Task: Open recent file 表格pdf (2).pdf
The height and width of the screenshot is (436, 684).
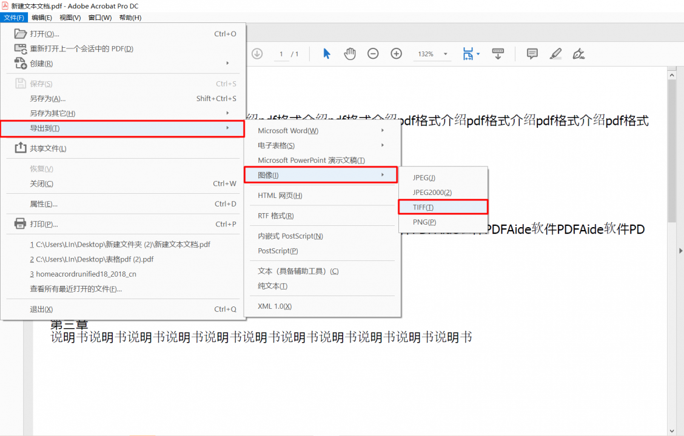Action: click(124, 259)
